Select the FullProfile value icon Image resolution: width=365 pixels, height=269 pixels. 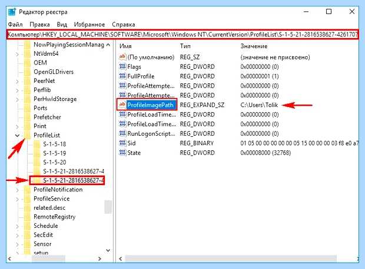[122, 76]
